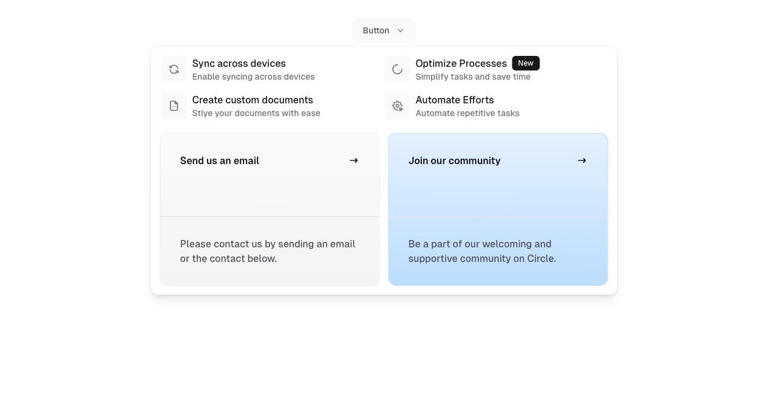The height and width of the screenshot is (395, 768).
Task: Click the Simplify tasks and save time subtitle
Action: (473, 77)
